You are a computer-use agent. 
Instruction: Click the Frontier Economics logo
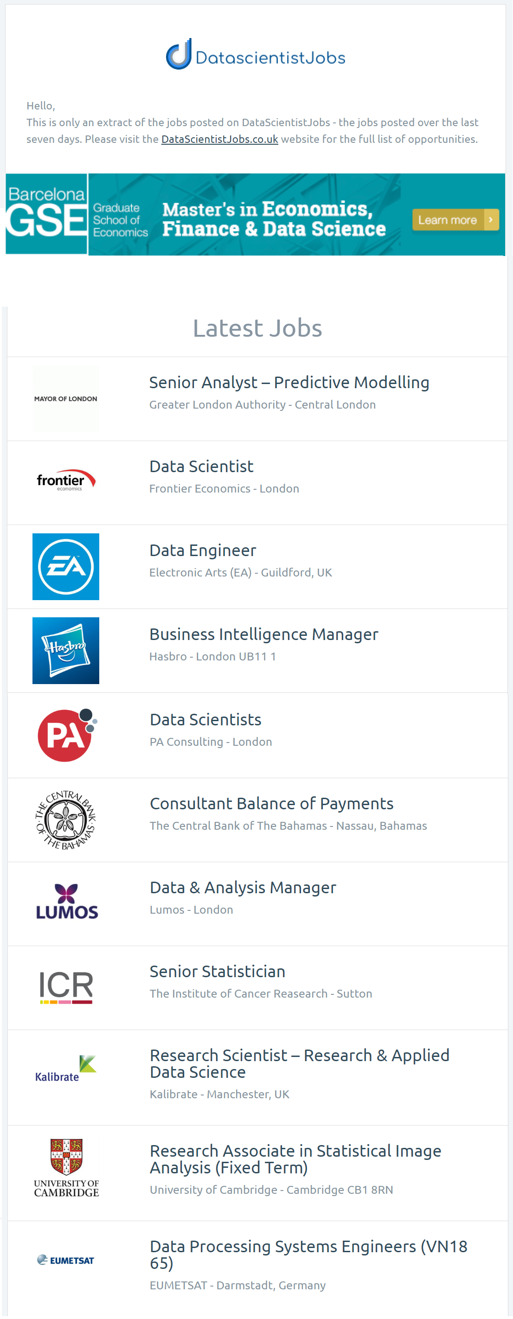pos(65,480)
